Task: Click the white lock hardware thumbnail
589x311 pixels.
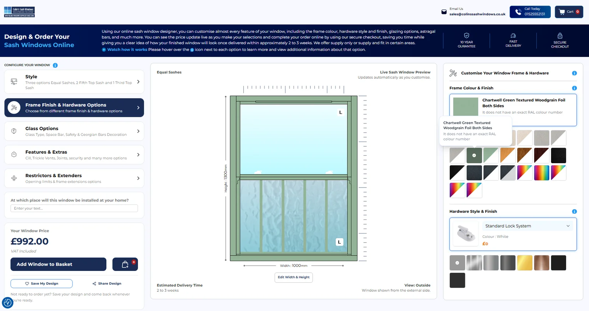Action: coord(466,234)
